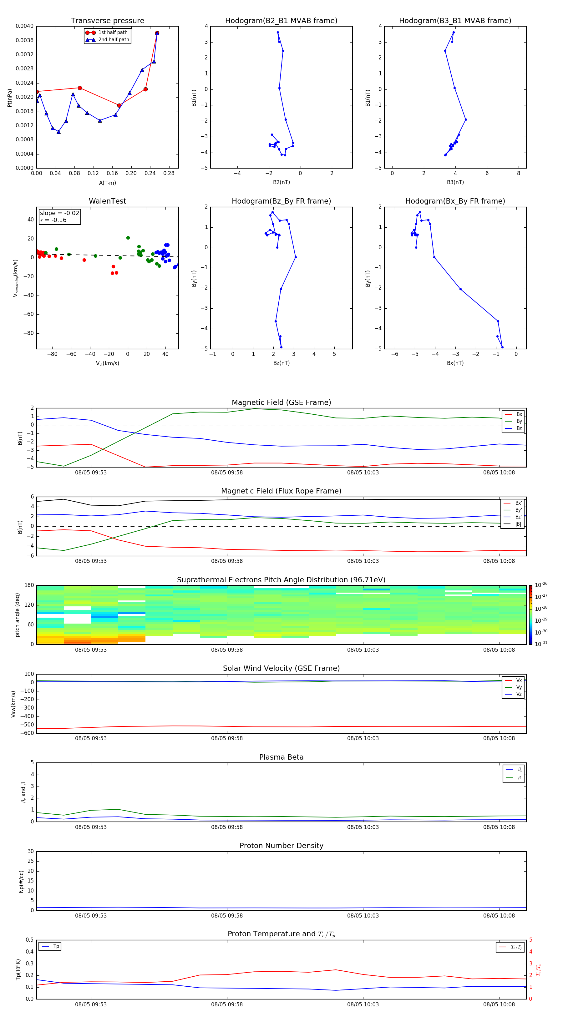Select '|B|' in Flux Rope legend
This screenshot has width=563, height=1032.
[x=513, y=524]
